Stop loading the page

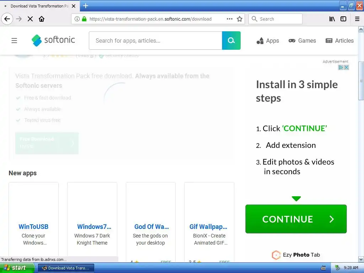click(30, 19)
